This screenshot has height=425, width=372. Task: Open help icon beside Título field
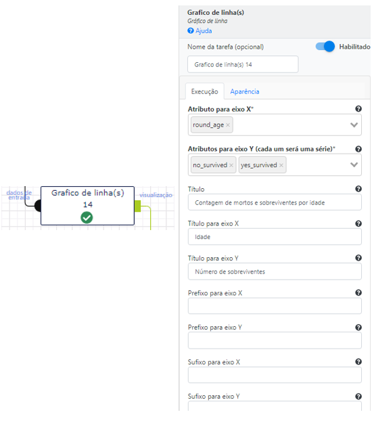358,189
